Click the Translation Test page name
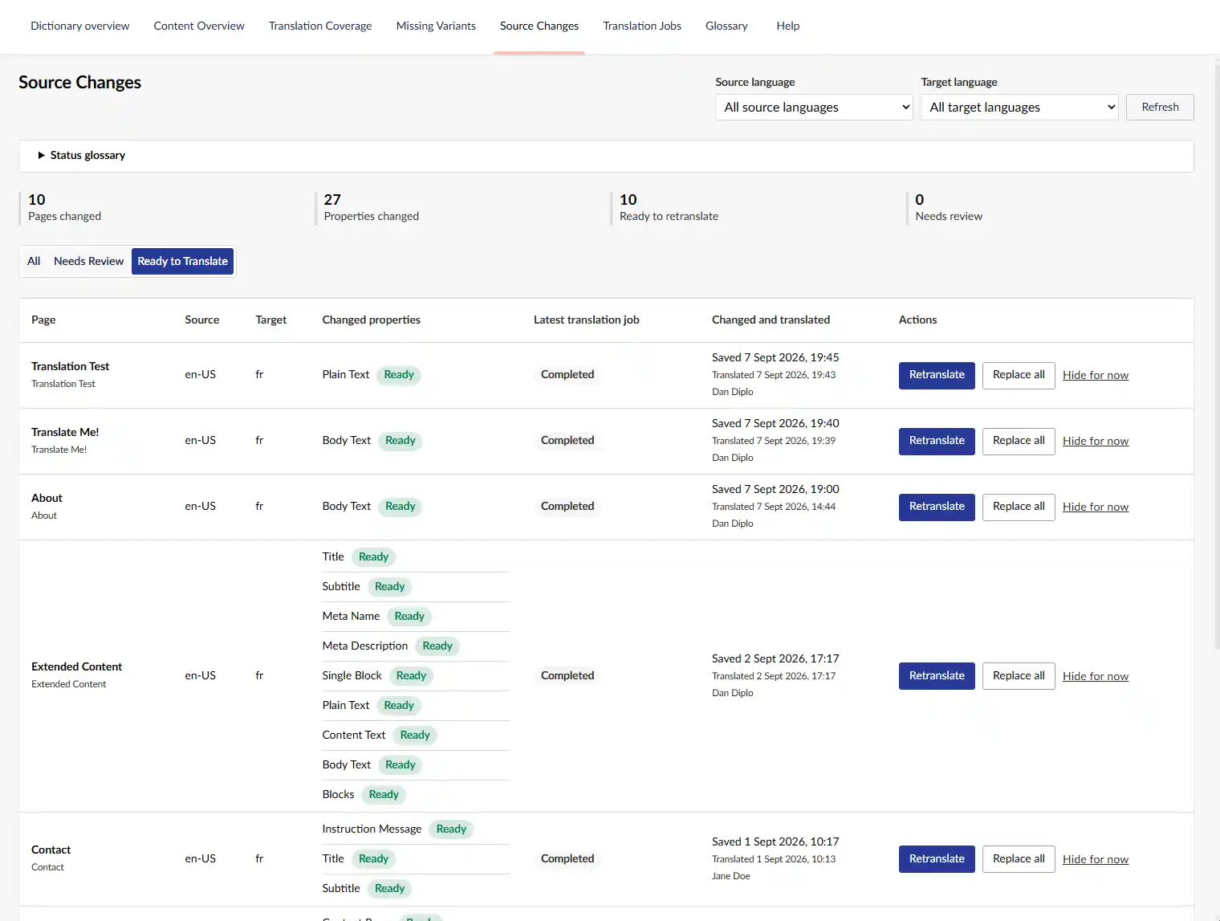The width and height of the screenshot is (1220, 921). [70, 366]
